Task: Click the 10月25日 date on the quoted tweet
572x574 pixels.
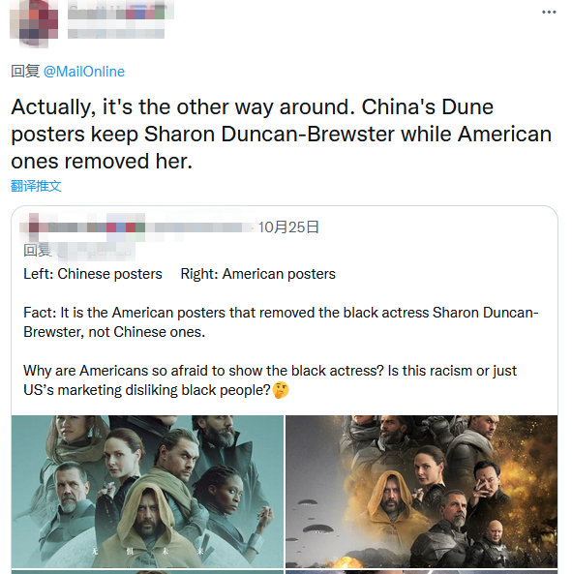Action: [x=288, y=227]
